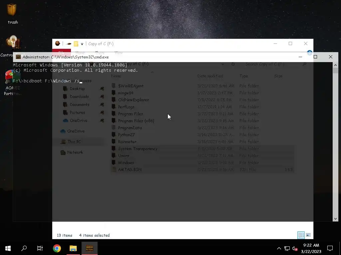Show hidden system tray icons
341x255 pixels.
279,248
